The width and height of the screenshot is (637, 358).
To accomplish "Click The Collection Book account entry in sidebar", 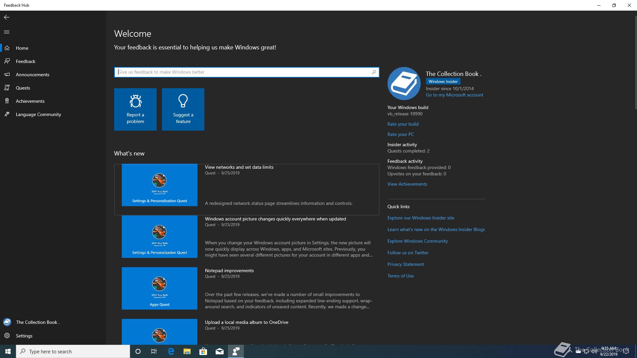I will [x=53, y=322].
